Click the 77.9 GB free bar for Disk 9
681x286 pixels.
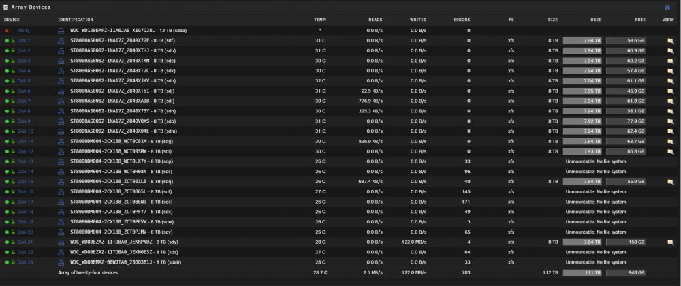tap(626, 121)
